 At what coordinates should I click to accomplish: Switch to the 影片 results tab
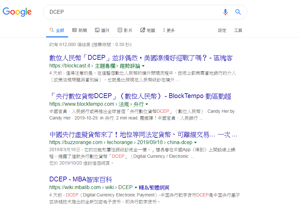click(125, 30)
